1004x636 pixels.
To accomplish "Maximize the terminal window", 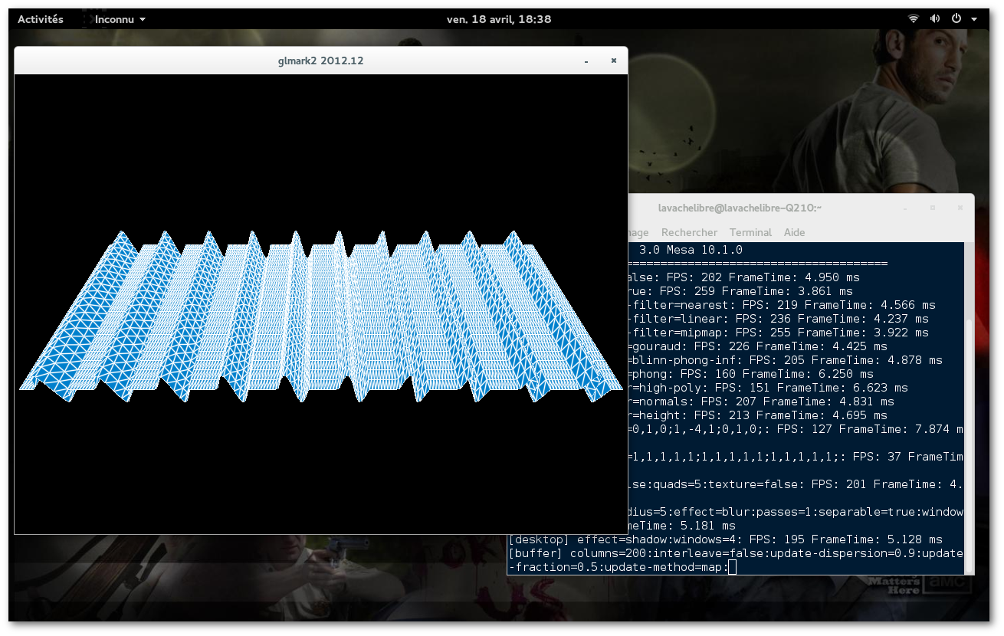I will pyautogui.click(x=933, y=208).
